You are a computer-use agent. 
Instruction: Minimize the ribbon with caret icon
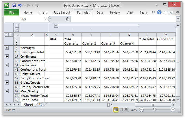(154, 12)
